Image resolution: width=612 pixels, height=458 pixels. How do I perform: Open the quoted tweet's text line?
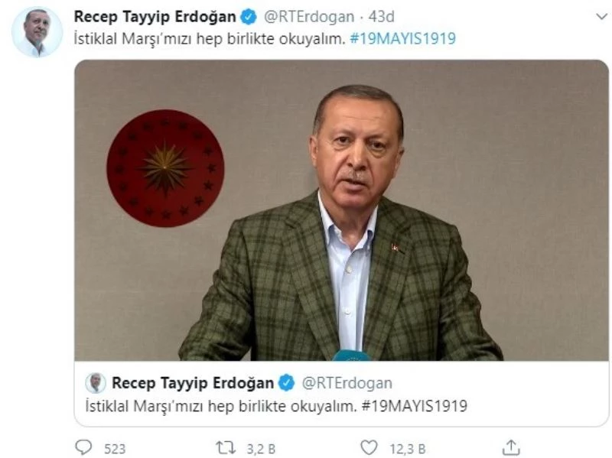coord(276,406)
